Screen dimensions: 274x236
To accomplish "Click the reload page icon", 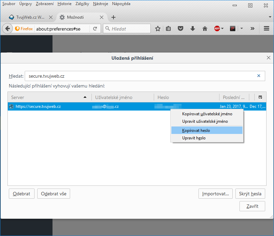I will 95,29.
